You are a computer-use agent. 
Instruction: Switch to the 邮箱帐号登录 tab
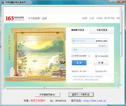[x=78, y=30]
